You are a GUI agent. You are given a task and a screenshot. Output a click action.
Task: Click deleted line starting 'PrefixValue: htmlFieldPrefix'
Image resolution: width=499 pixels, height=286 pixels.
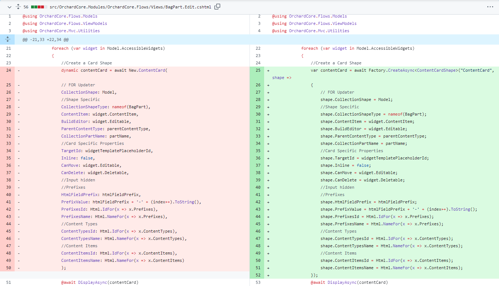pos(131,202)
